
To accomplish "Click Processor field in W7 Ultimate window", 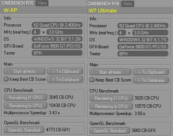I will pos(143,26).
